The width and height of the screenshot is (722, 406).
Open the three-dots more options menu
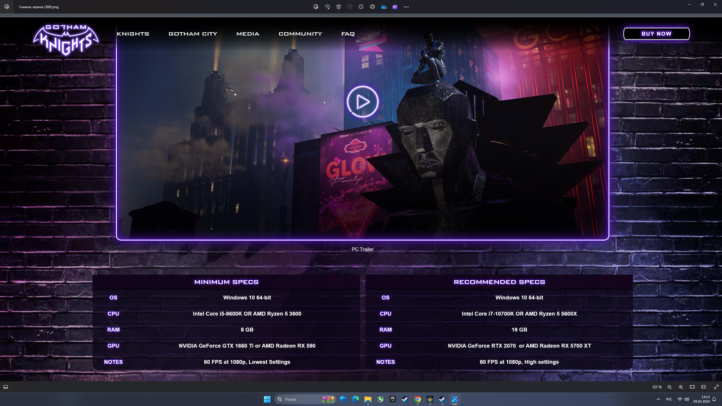tap(406, 7)
